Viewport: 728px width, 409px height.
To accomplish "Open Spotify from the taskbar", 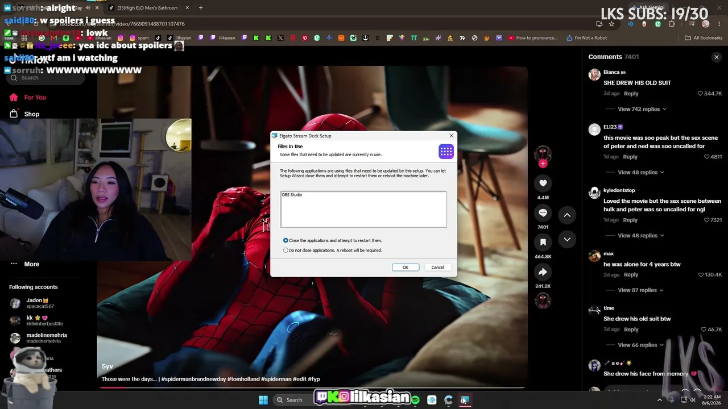I will (x=415, y=400).
